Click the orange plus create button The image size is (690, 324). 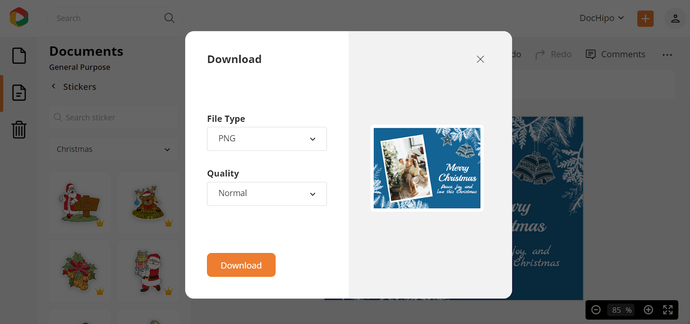(646, 19)
